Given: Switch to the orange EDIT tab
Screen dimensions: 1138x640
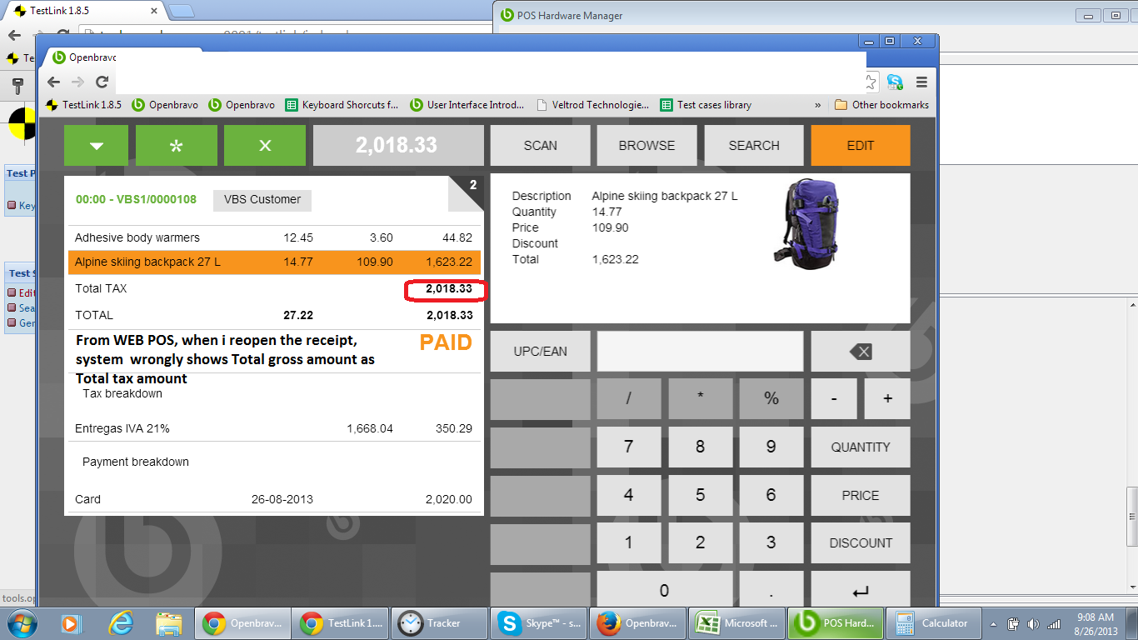Looking at the screenshot, I should tap(861, 146).
